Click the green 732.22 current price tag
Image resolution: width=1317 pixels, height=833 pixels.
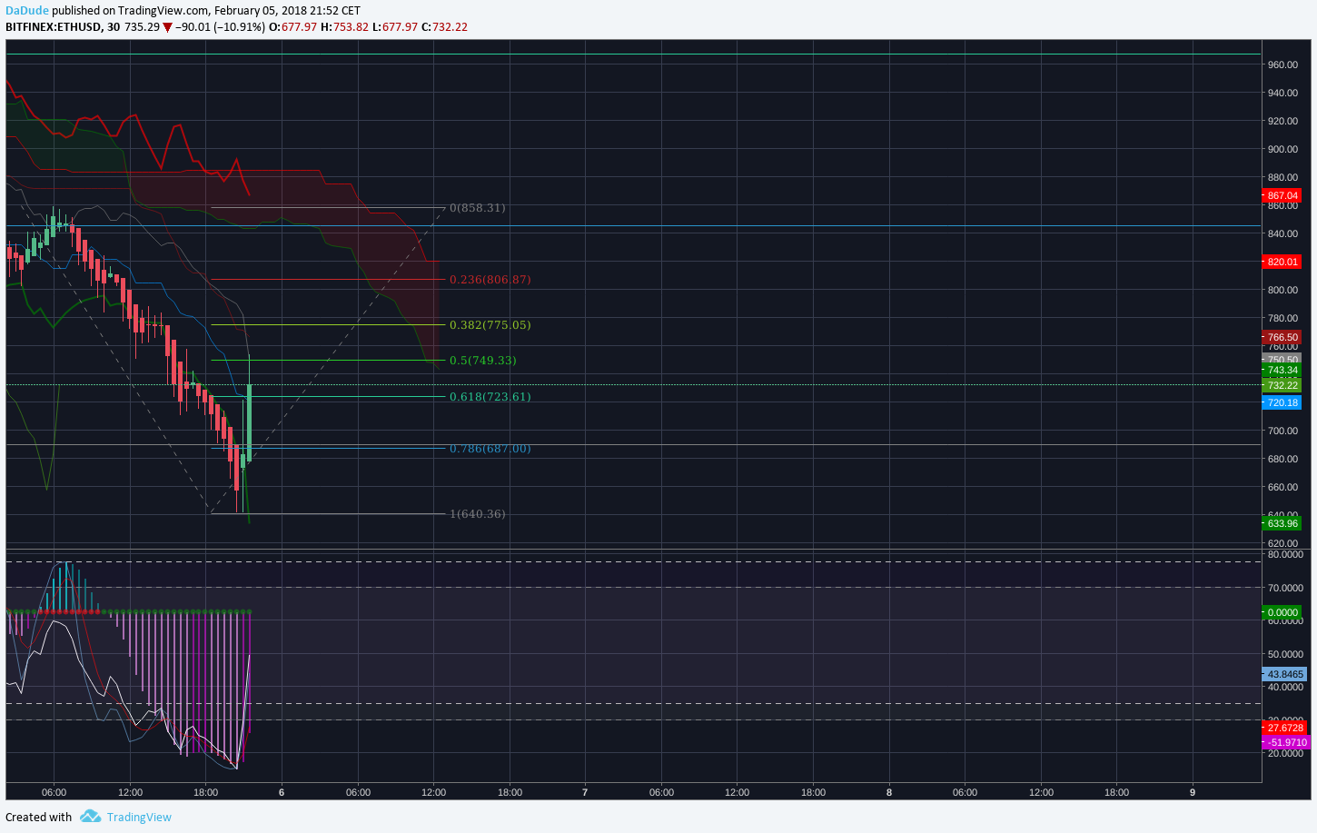[x=1282, y=385]
